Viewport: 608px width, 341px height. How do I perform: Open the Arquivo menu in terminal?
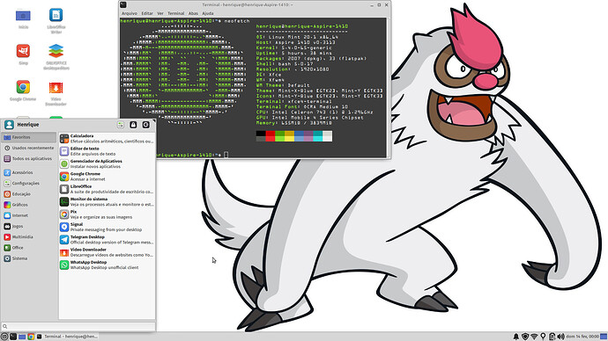pos(130,13)
